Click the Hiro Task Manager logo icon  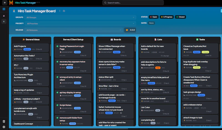coord(11,2)
